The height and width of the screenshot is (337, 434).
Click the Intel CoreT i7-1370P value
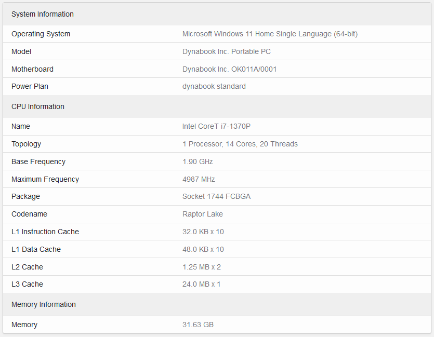click(216, 126)
